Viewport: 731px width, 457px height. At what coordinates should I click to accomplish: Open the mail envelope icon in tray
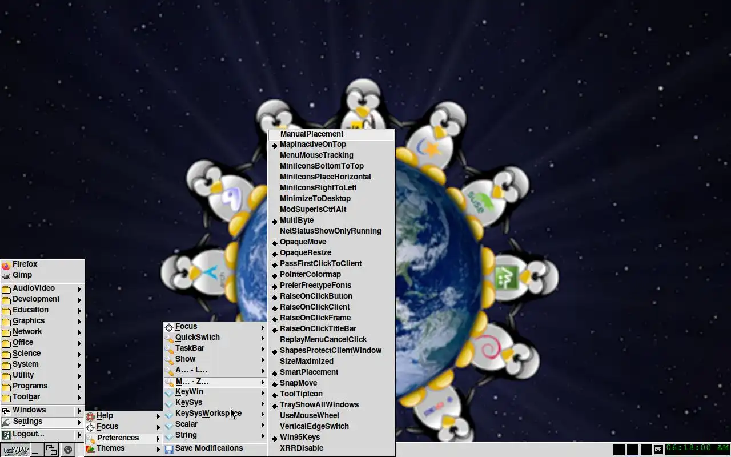[x=658, y=450]
